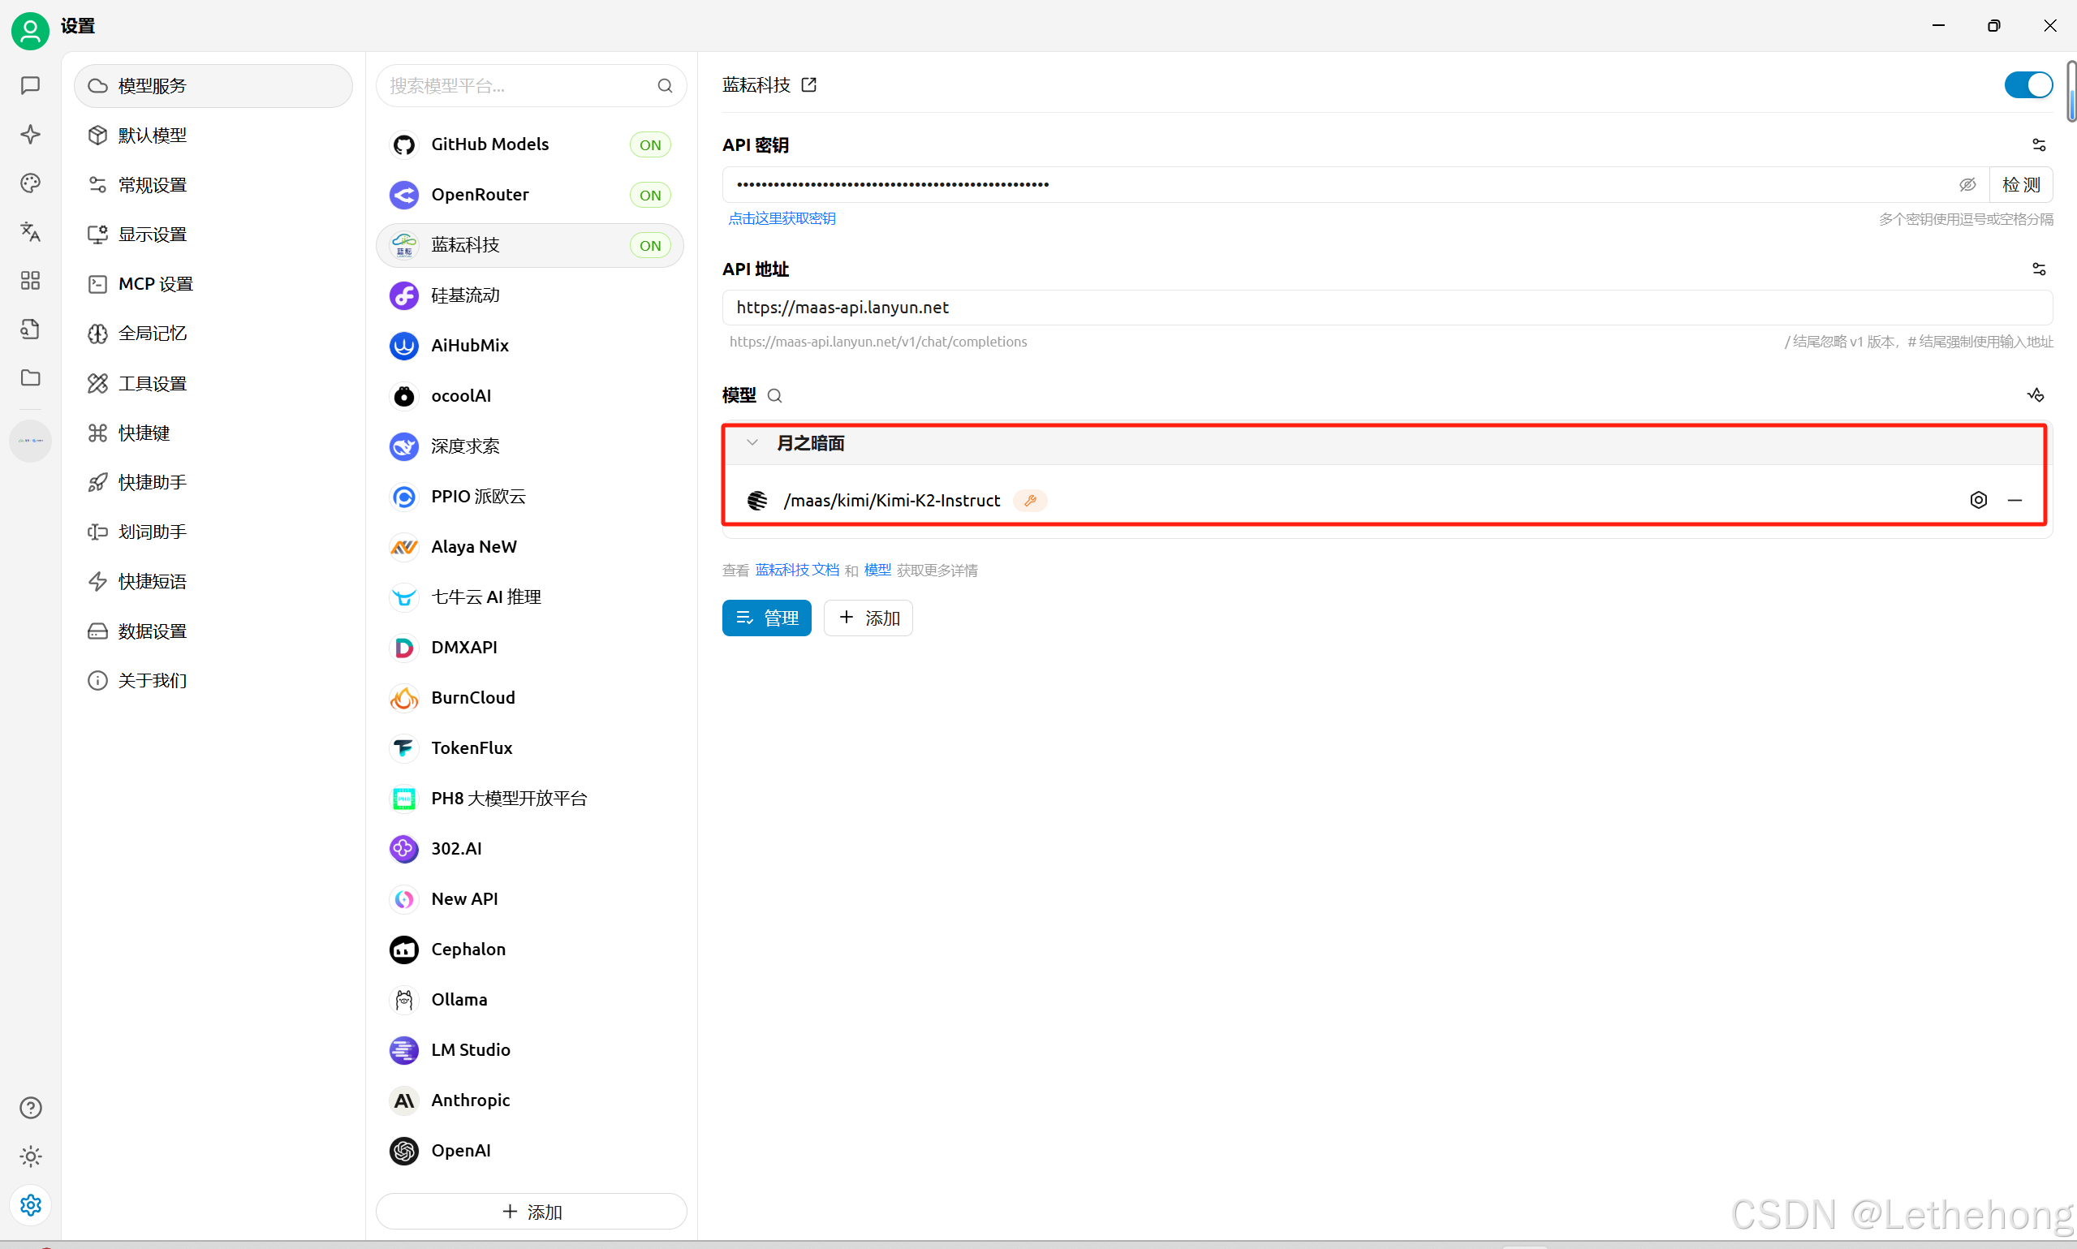Open the 模型 documentation link
Screen dimensions: 2077x1249
click(877, 570)
